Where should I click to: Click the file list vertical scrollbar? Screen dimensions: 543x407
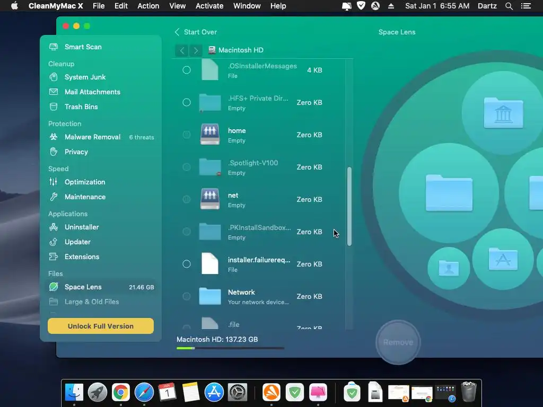coord(349,207)
